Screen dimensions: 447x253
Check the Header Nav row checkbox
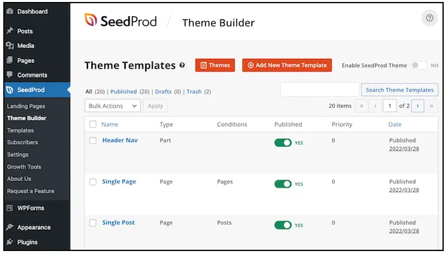pyautogui.click(x=93, y=140)
